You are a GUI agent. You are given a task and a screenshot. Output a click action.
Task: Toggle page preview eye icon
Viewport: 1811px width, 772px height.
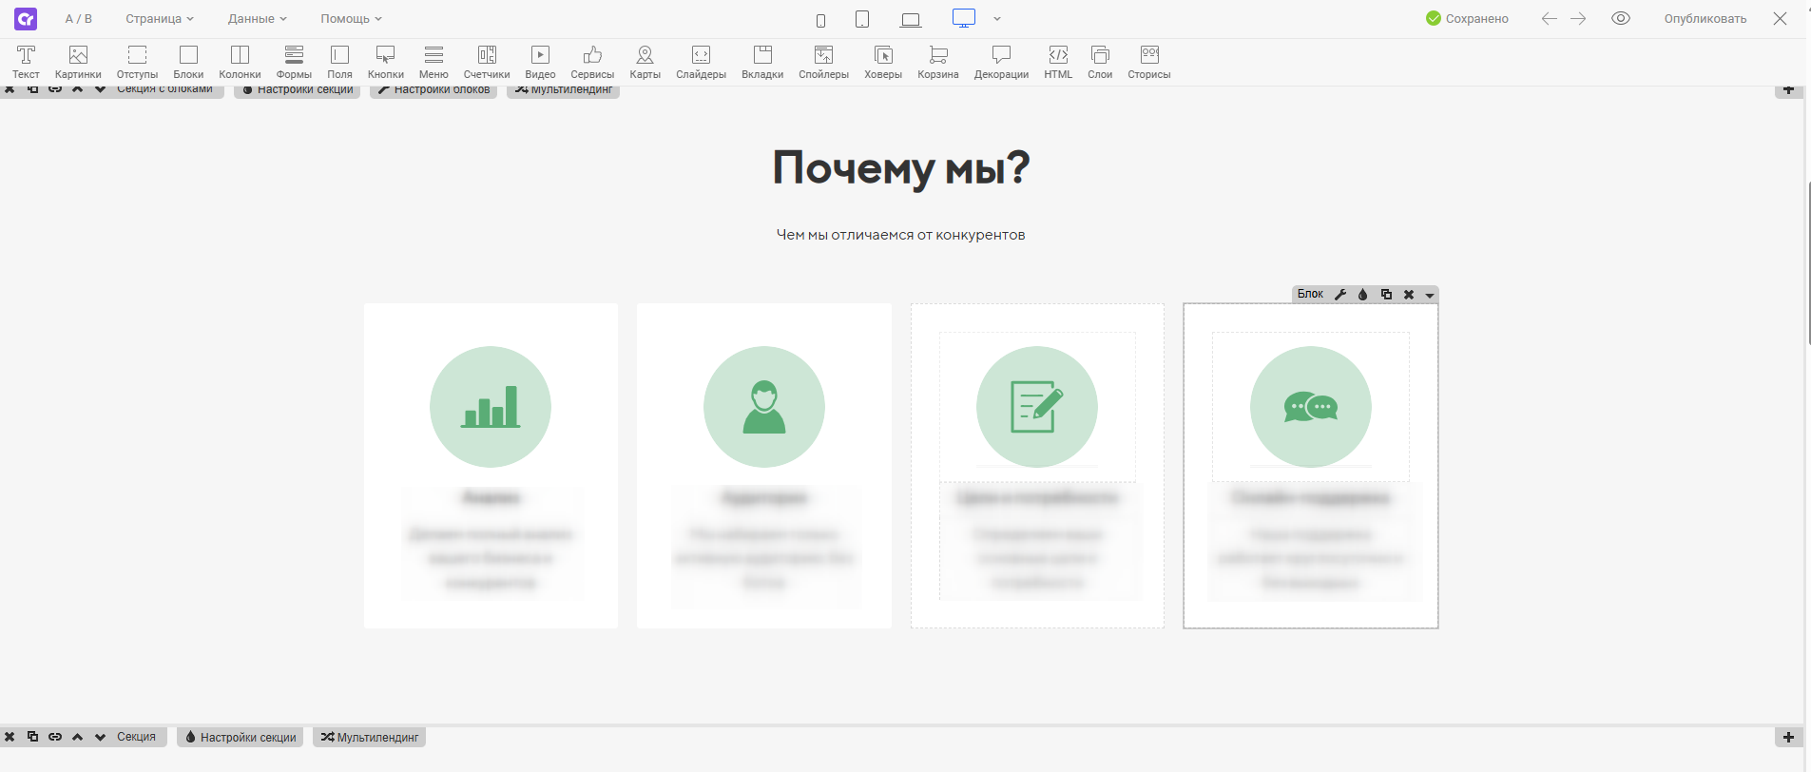pos(1621,19)
